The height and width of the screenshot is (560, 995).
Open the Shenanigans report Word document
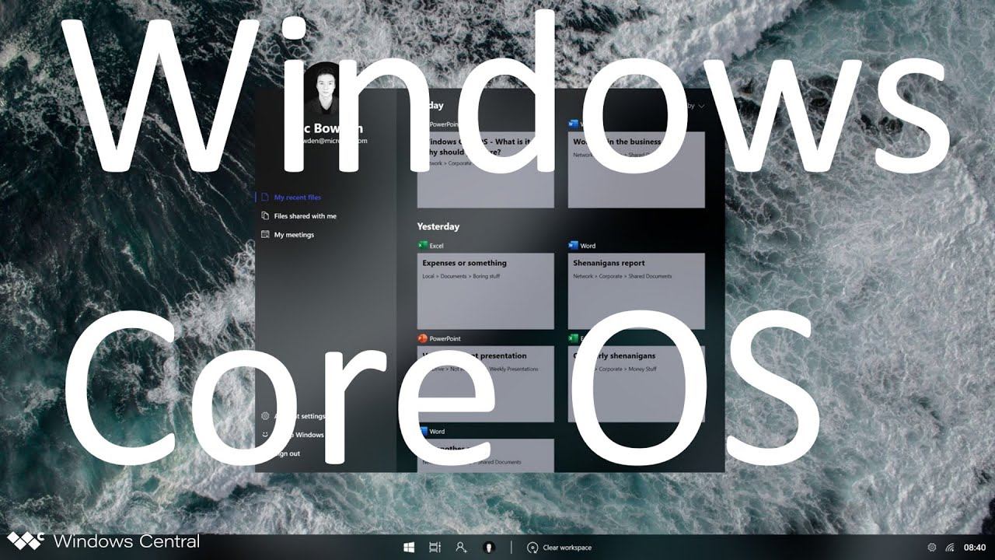pyautogui.click(x=637, y=290)
